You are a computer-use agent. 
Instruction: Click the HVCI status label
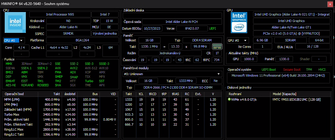pos(322,70)
